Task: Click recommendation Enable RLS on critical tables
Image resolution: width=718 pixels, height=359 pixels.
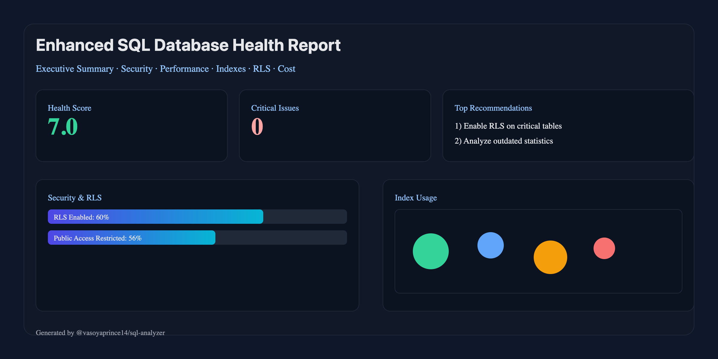Action: point(508,126)
